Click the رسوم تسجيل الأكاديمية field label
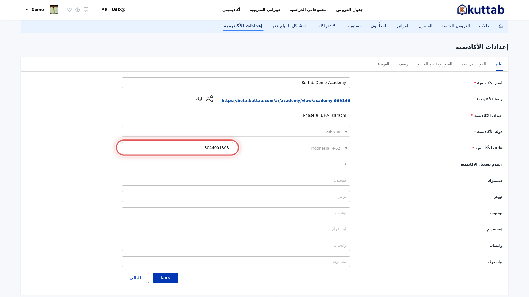529x297 pixels. (x=482, y=164)
